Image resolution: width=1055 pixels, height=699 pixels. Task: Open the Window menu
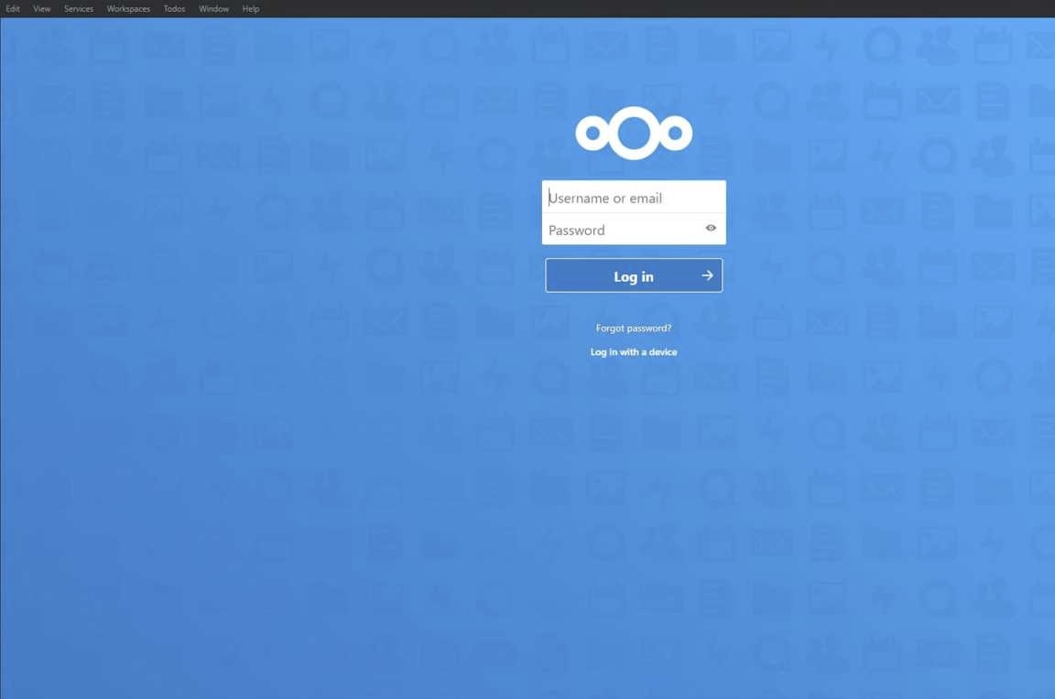(x=214, y=9)
